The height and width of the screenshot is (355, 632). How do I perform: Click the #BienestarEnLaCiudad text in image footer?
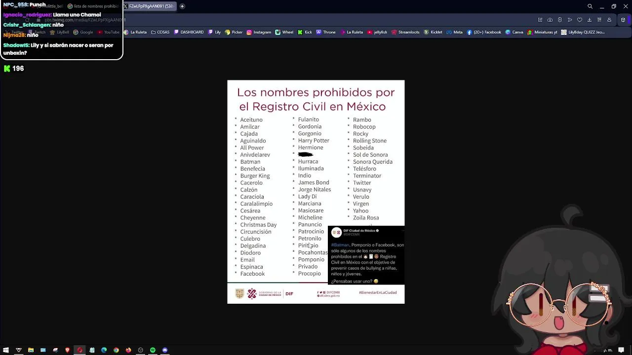tap(378, 292)
